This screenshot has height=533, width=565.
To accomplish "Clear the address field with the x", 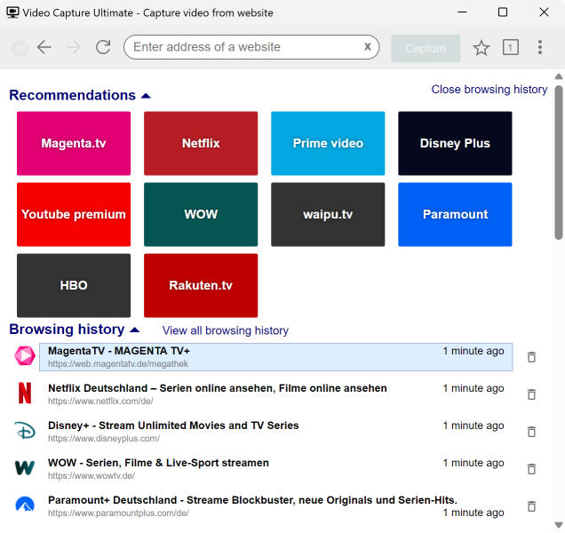I will [367, 47].
